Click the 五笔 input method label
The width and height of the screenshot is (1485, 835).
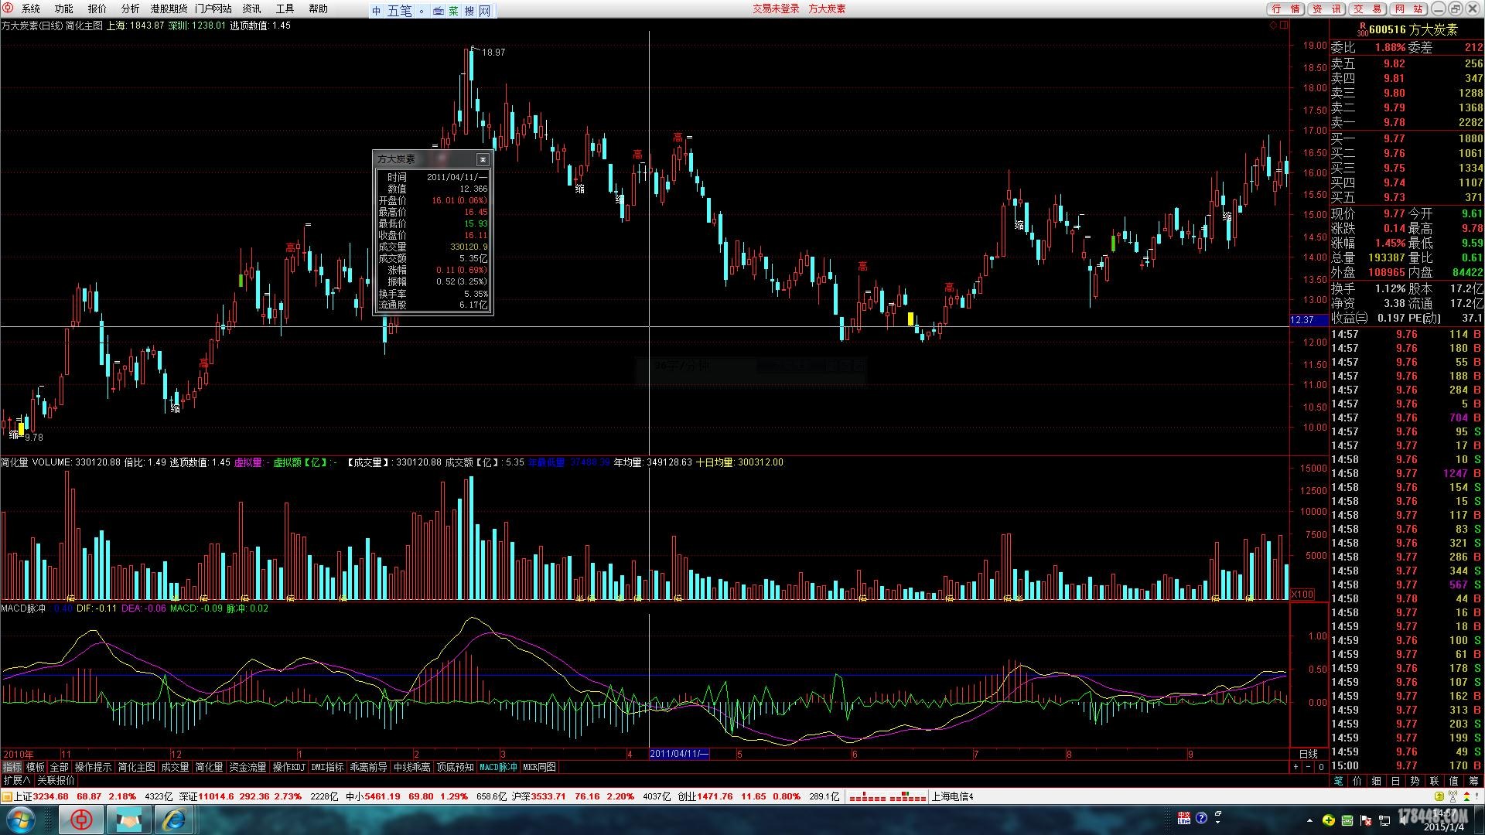(x=399, y=11)
